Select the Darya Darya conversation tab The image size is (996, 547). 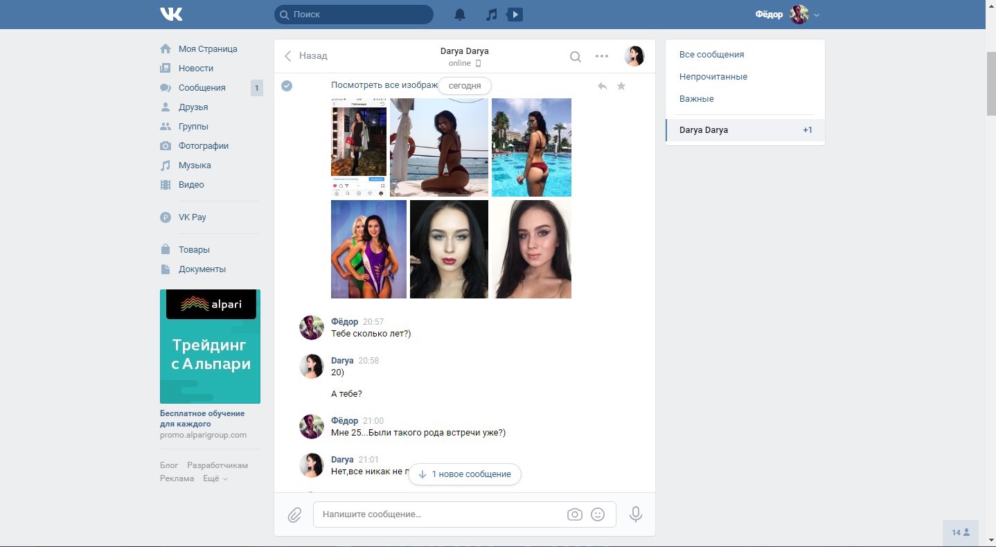click(745, 130)
